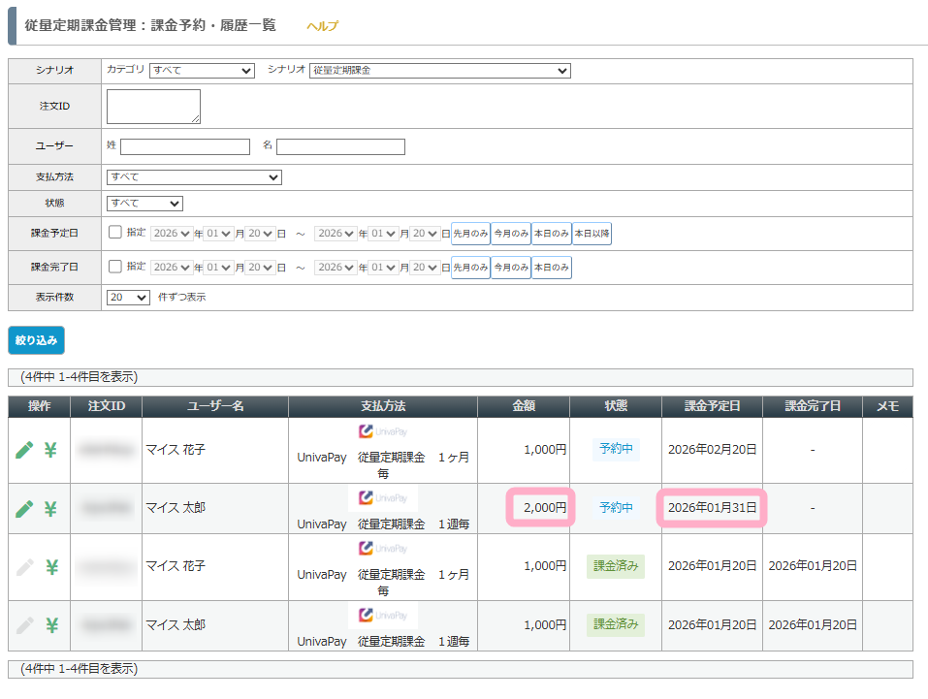
Task: Open the ヘルプ link
Action: (x=322, y=26)
